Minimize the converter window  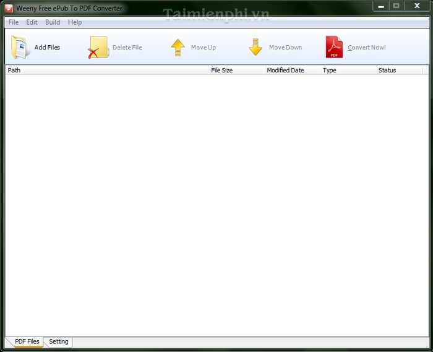(381, 6)
